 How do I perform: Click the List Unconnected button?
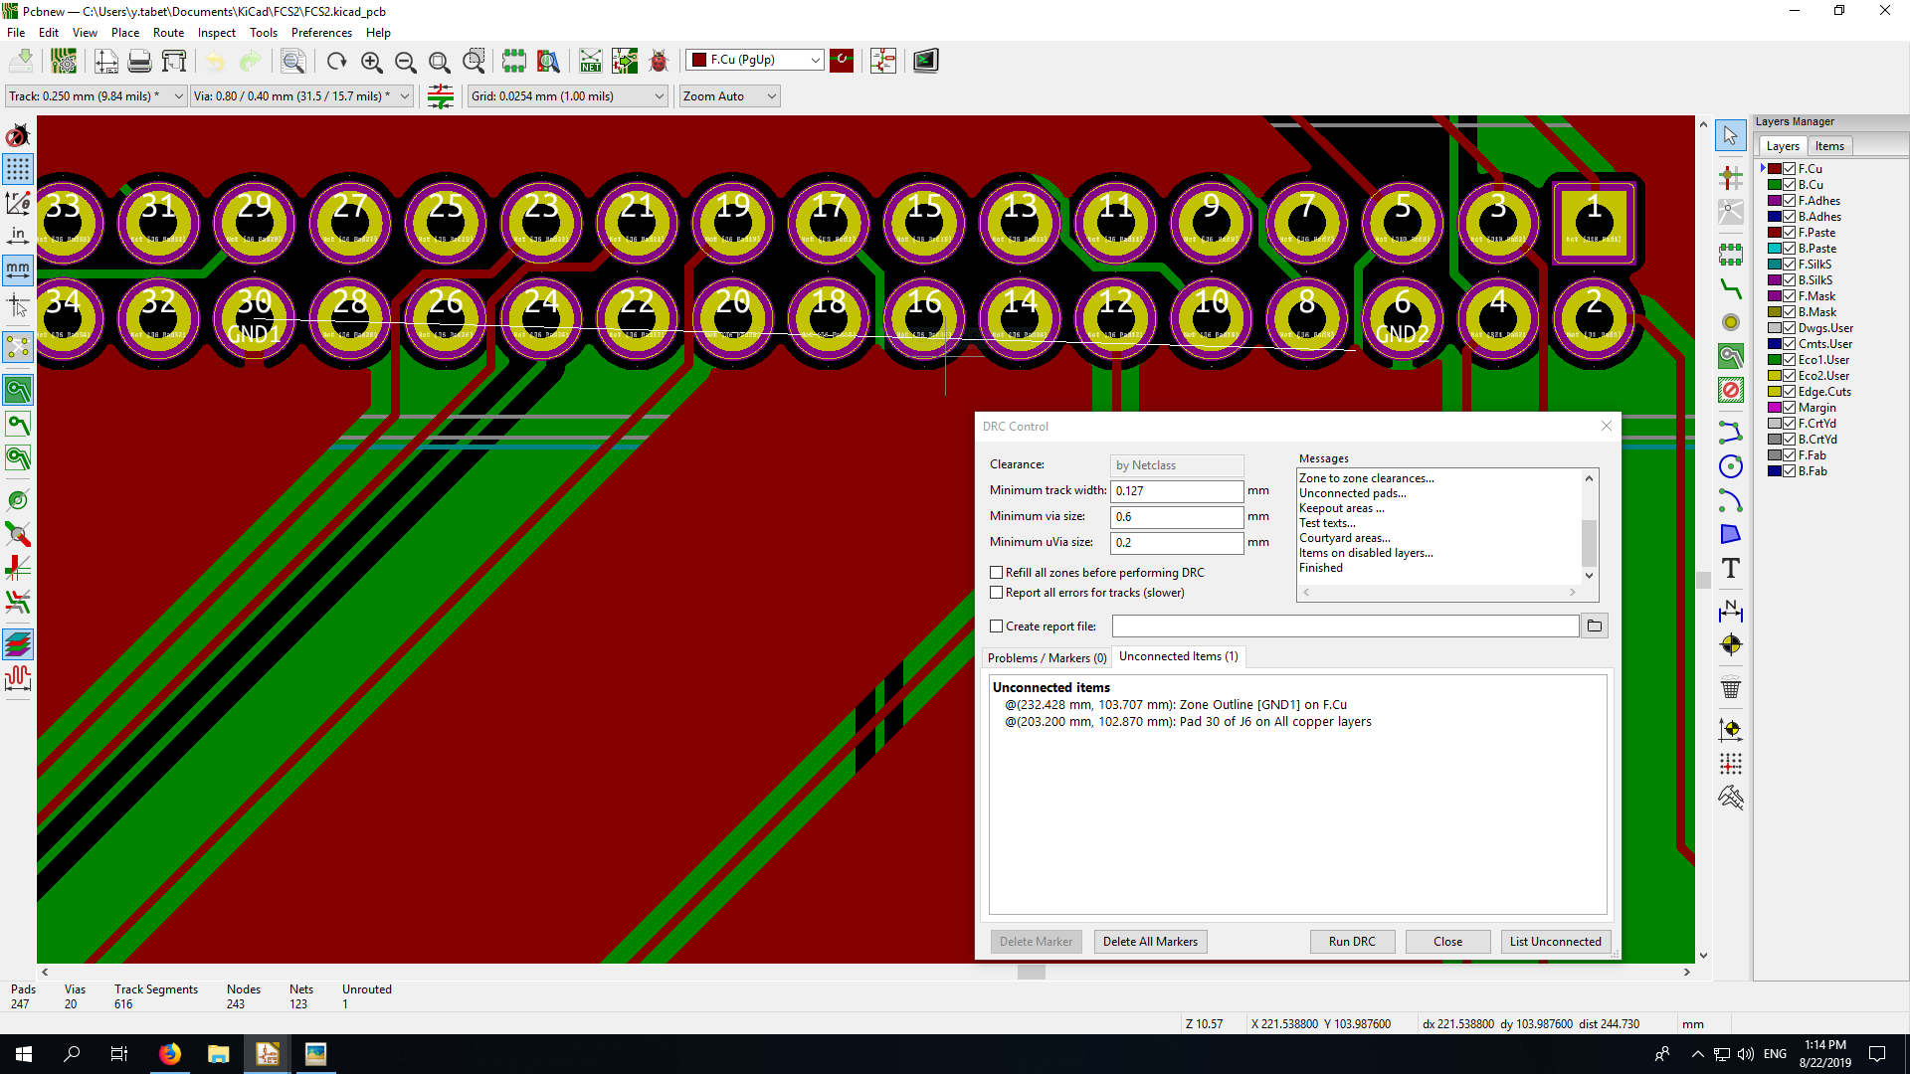(1555, 942)
